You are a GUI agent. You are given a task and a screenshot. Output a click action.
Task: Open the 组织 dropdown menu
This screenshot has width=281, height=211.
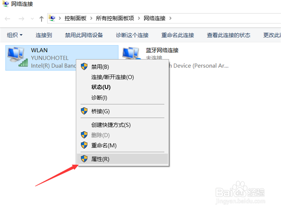14,35
